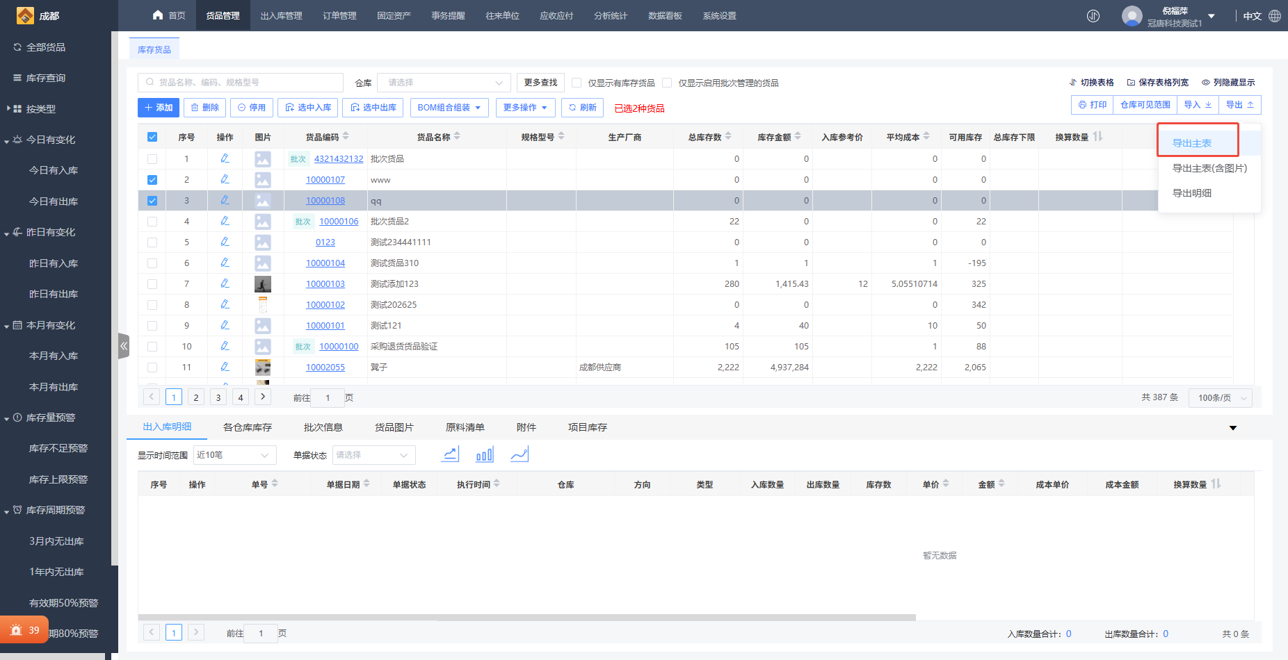Click the globe language icon
This screenshot has width=1288, height=660.
[x=1275, y=16]
